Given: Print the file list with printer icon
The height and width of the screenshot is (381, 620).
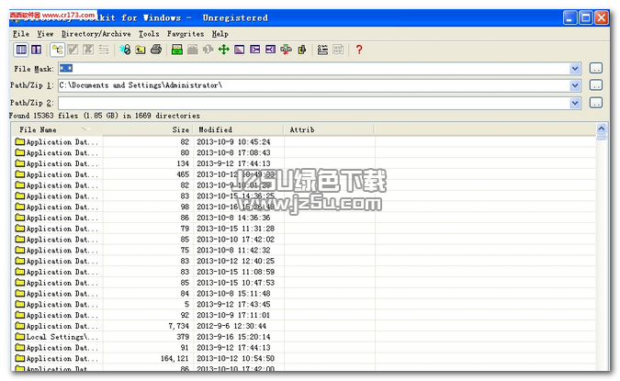Looking at the screenshot, I should pyautogui.click(x=156, y=50).
